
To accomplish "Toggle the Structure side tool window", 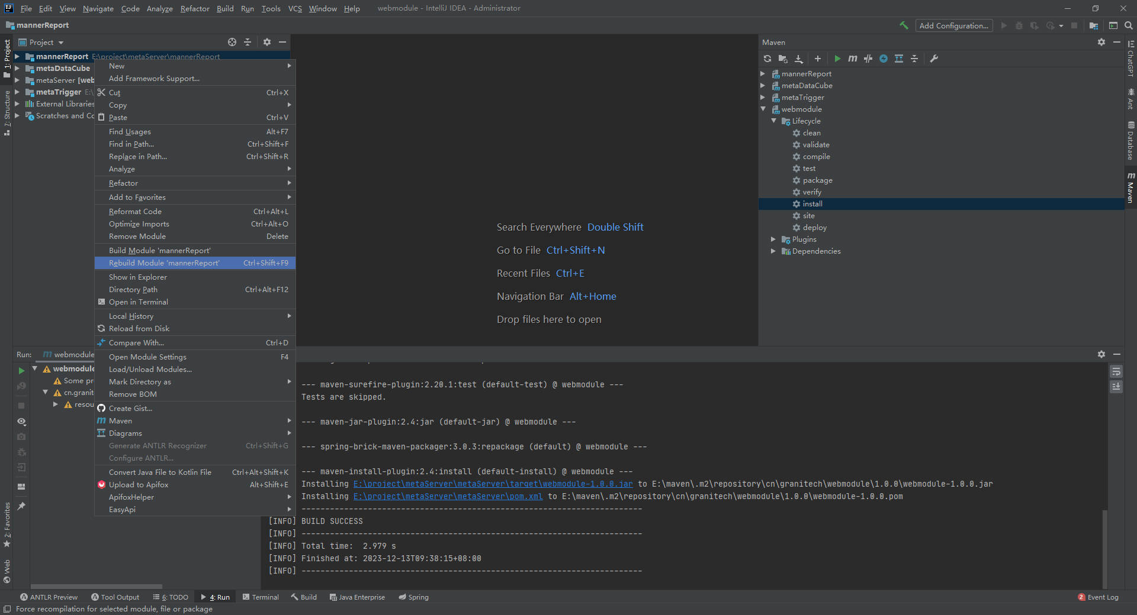I will [7, 112].
